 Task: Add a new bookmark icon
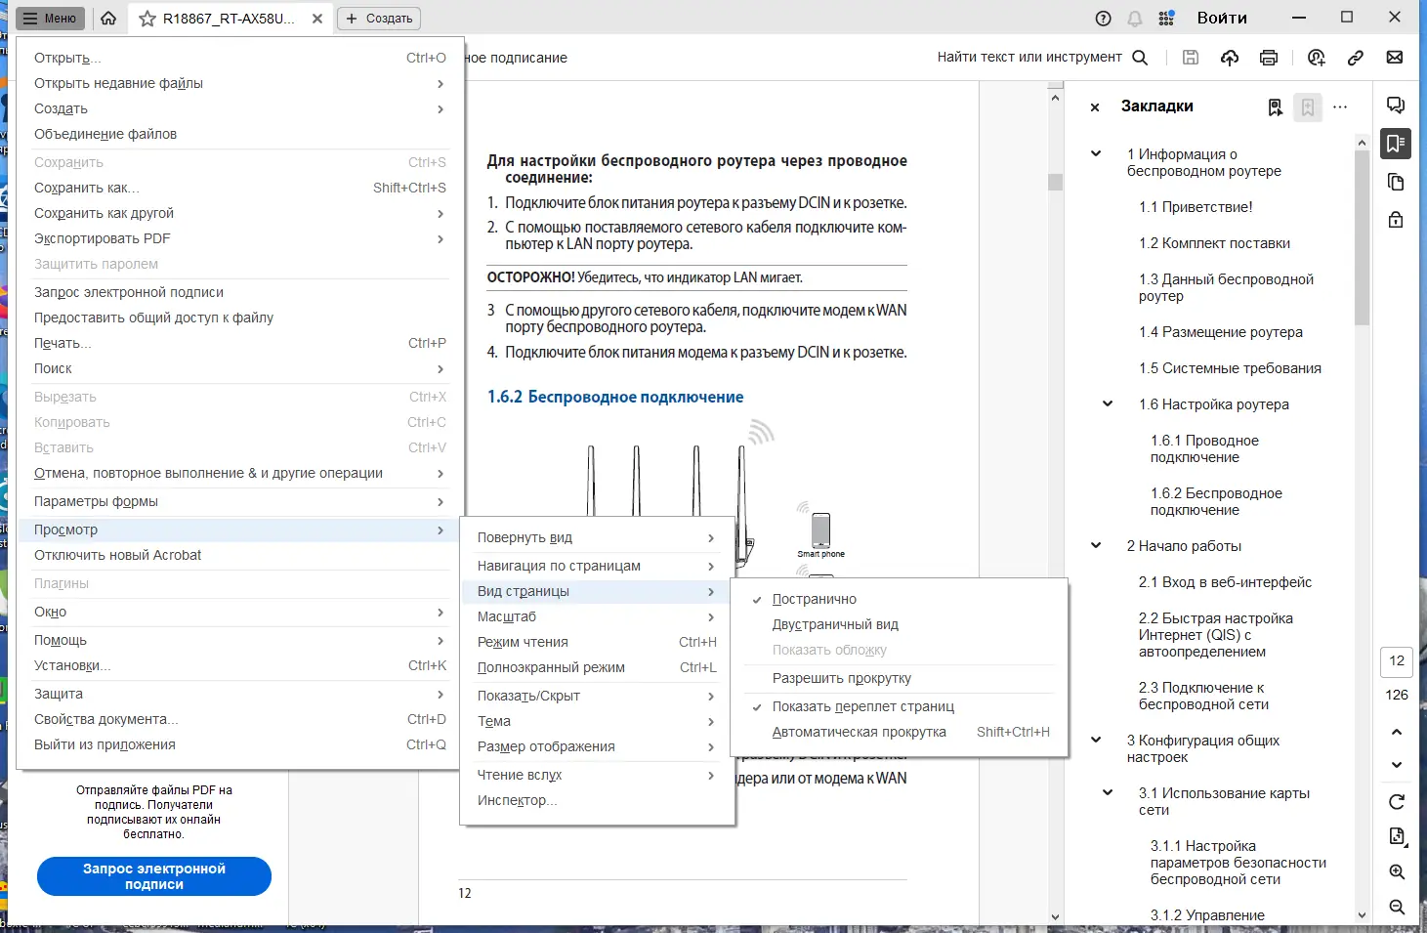tap(1308, 107)
